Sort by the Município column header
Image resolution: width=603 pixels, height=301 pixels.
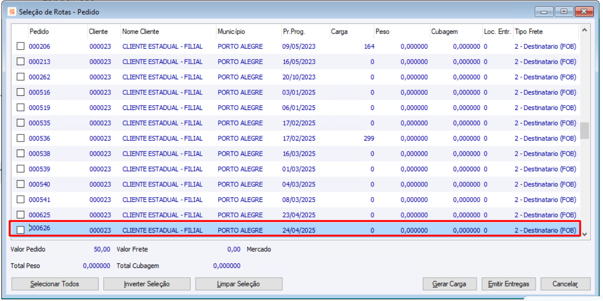248,32
